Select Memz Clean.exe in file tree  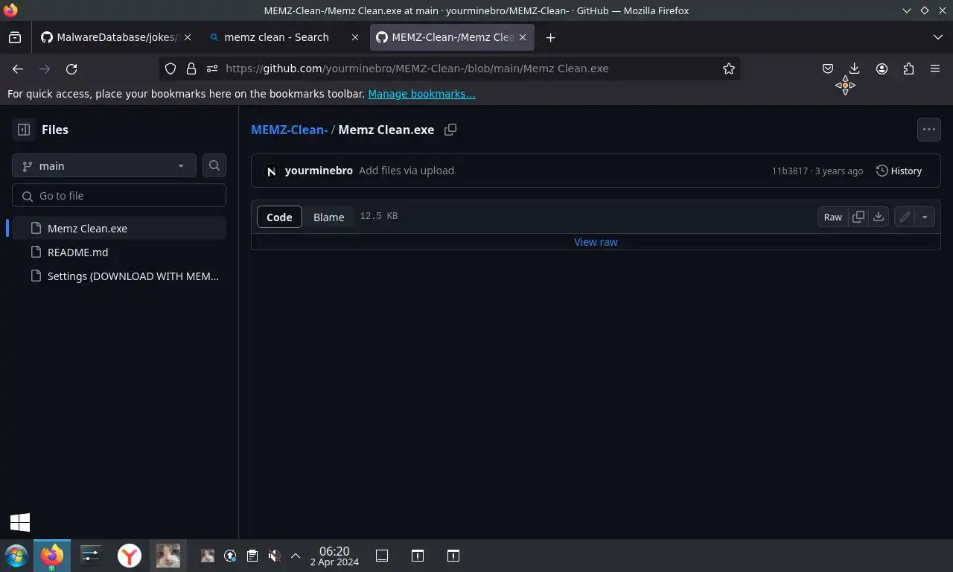[119, 228]
